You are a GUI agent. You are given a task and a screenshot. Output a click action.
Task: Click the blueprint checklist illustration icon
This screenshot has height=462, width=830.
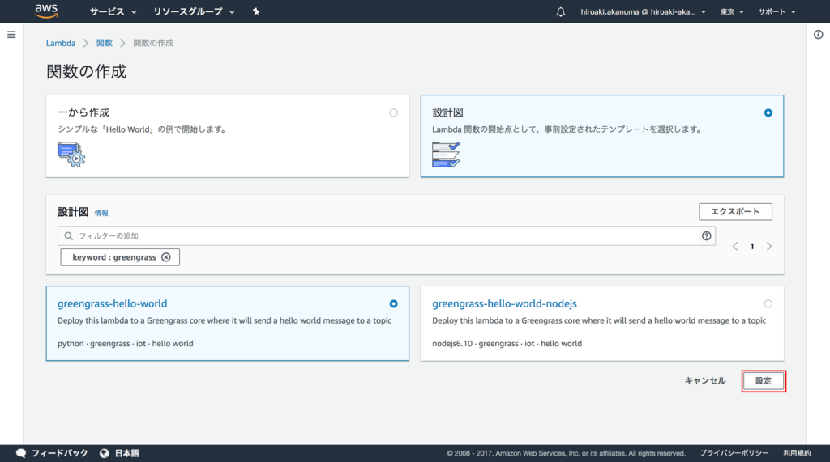[446, 155]
